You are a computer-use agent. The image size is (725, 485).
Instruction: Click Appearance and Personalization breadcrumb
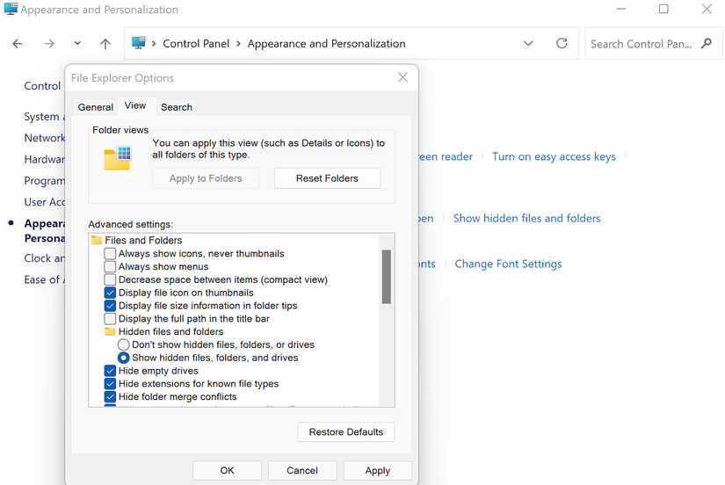[326, 43]
